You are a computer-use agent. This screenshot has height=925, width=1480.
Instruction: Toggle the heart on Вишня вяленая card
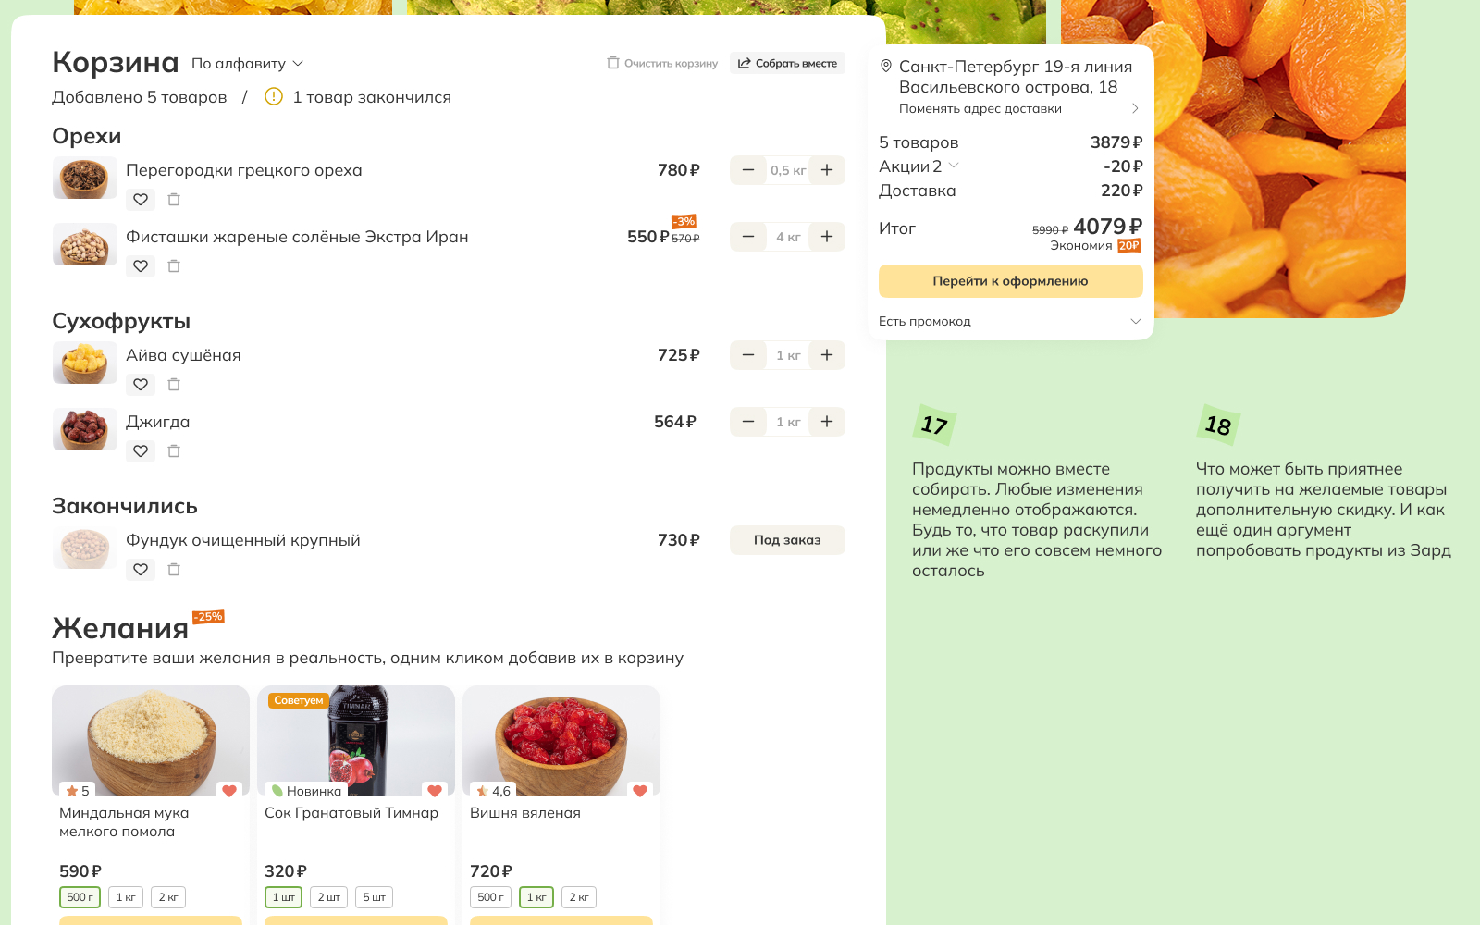tap(640, 791)
